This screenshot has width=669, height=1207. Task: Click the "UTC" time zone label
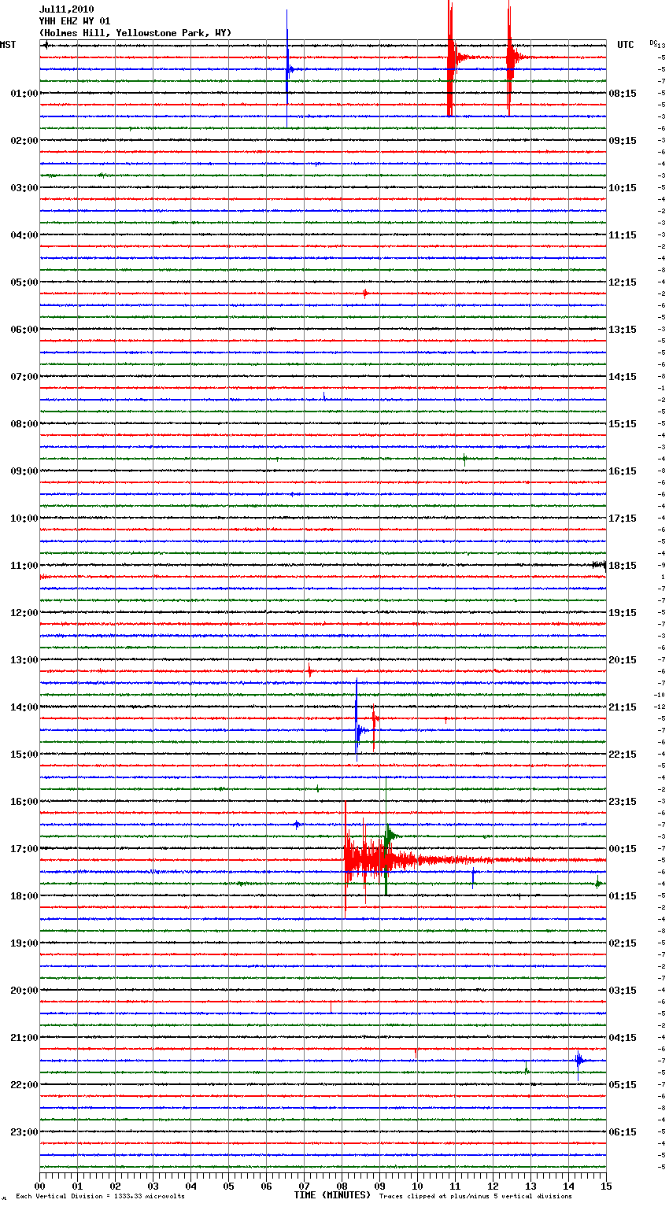point(625,45)
